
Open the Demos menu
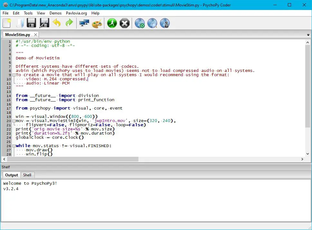55,13
